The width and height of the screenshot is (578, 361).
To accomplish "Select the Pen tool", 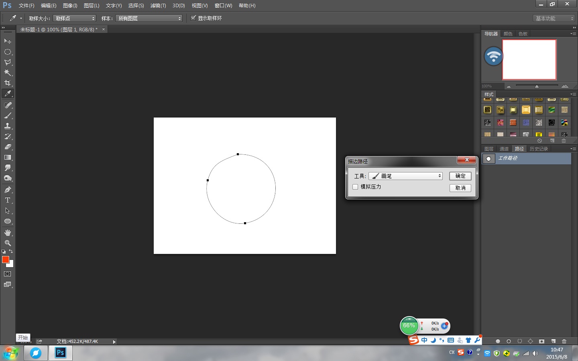I will point(8,190).
